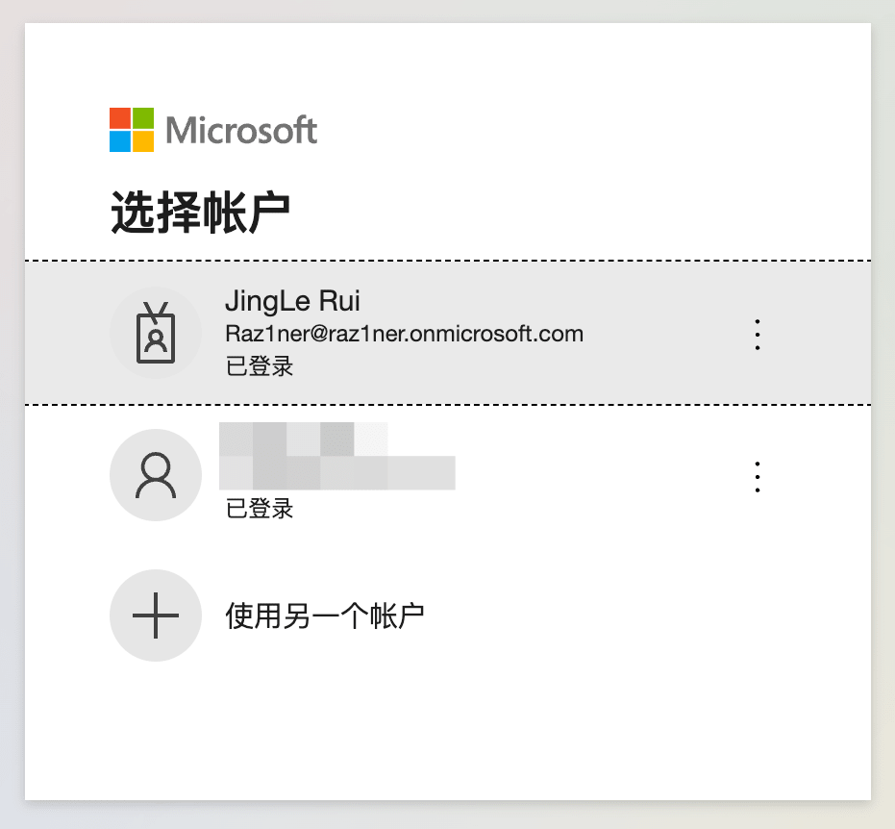Select the blurred email line of second account
895x829 pixels.
tap(336, 473)
